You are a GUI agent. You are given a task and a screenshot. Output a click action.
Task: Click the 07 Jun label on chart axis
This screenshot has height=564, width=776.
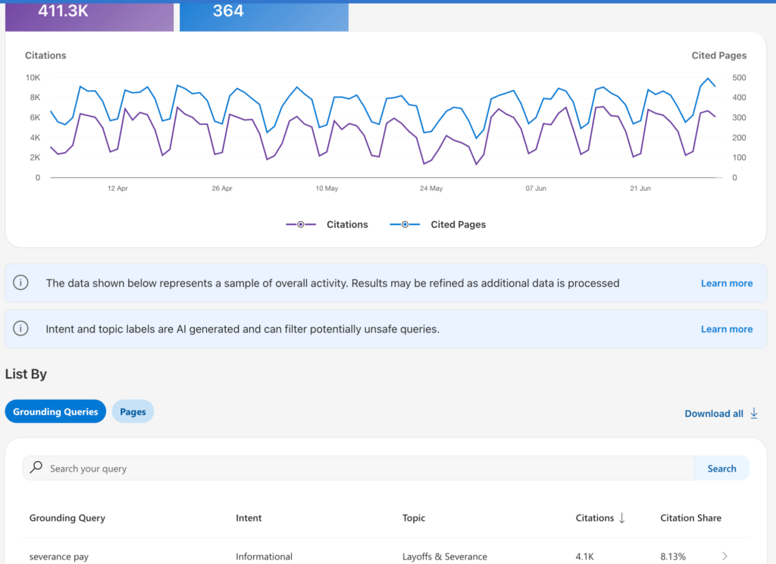coord(536,189)
